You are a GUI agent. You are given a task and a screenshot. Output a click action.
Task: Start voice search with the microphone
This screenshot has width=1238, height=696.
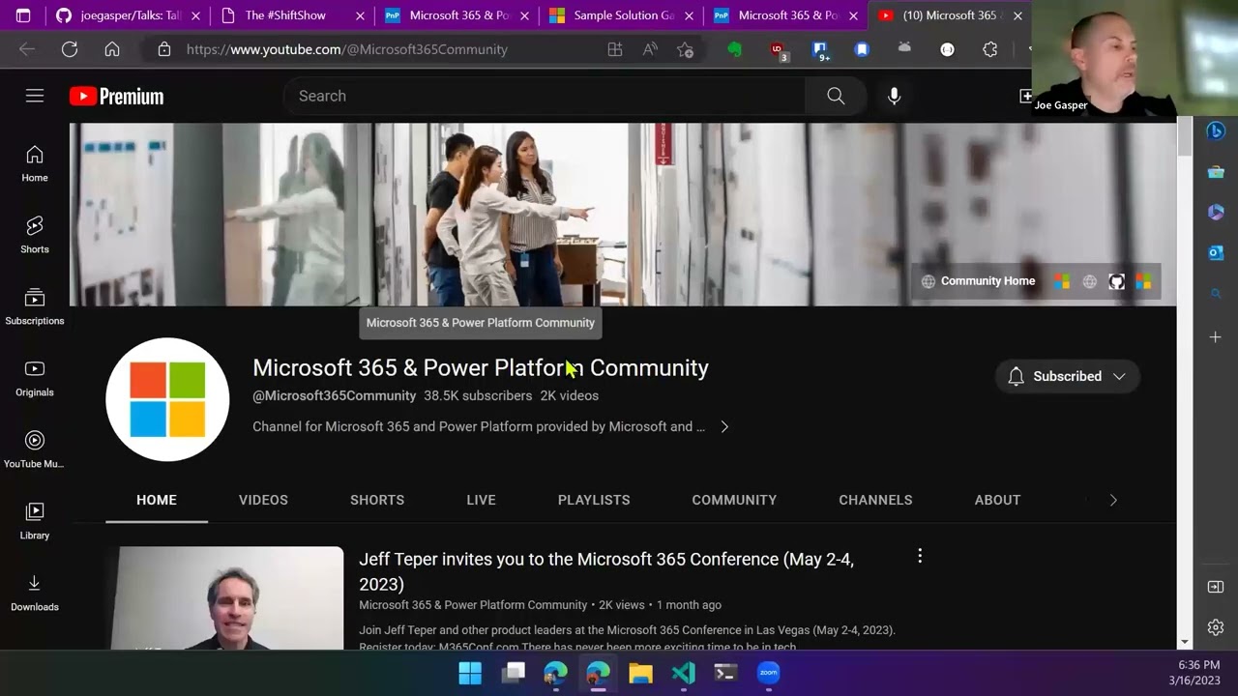(x=894, y=96)
